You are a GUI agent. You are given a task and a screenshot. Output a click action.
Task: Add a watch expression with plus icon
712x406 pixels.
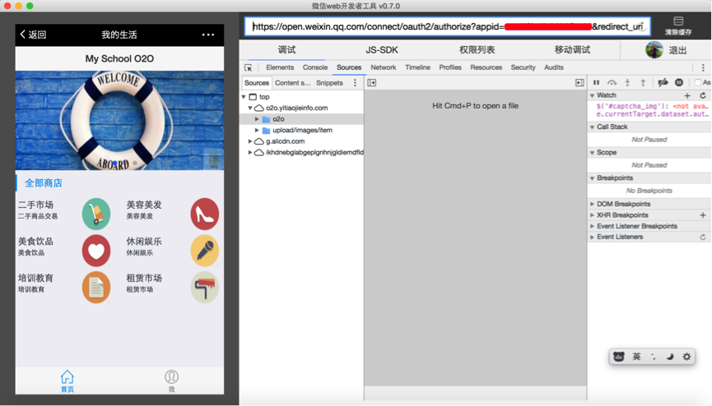click(x=687, y=95)
